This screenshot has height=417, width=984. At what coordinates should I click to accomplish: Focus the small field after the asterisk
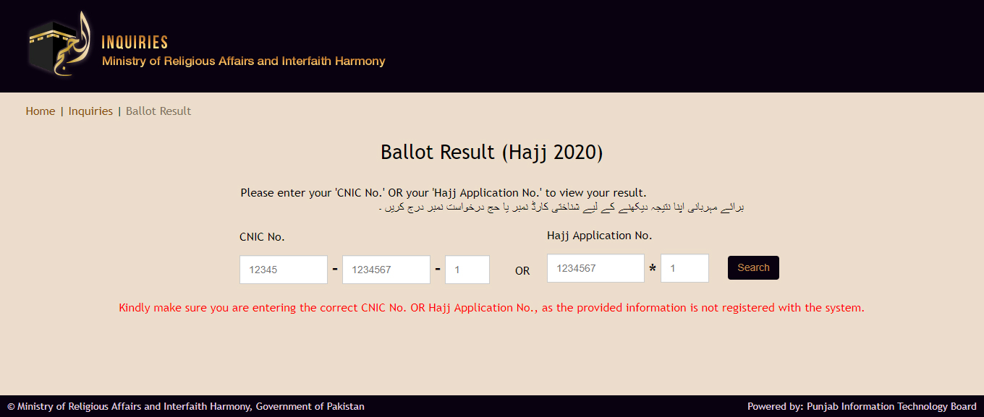click(684, 268)
